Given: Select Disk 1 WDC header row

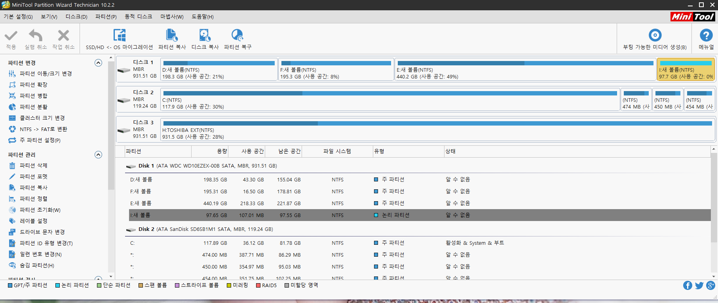Looking at the screenshot, I should click(x=418, y=166).
